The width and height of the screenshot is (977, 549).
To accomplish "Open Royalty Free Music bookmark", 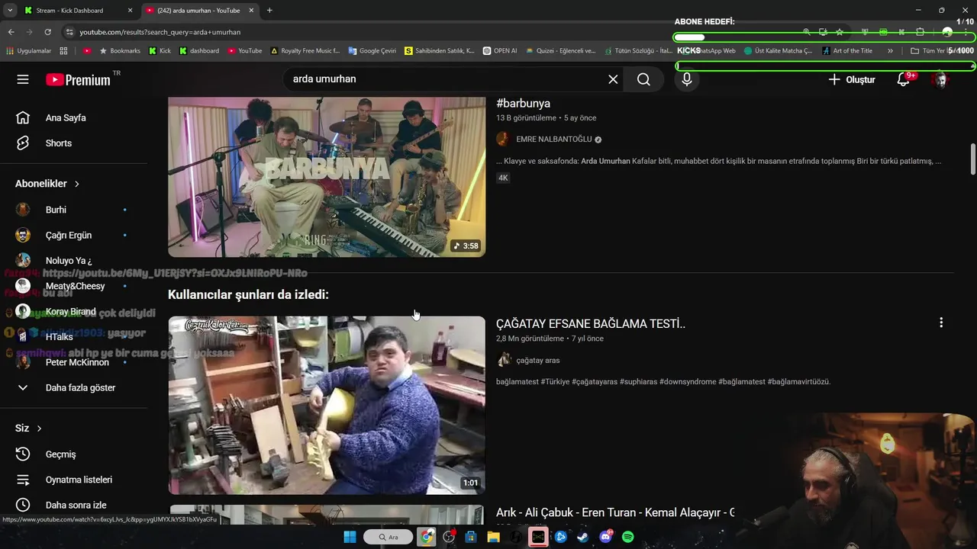I will click(x=305, y=51).
